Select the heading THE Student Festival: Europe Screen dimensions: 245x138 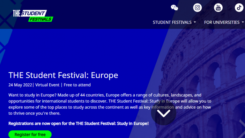click(63, 75)
